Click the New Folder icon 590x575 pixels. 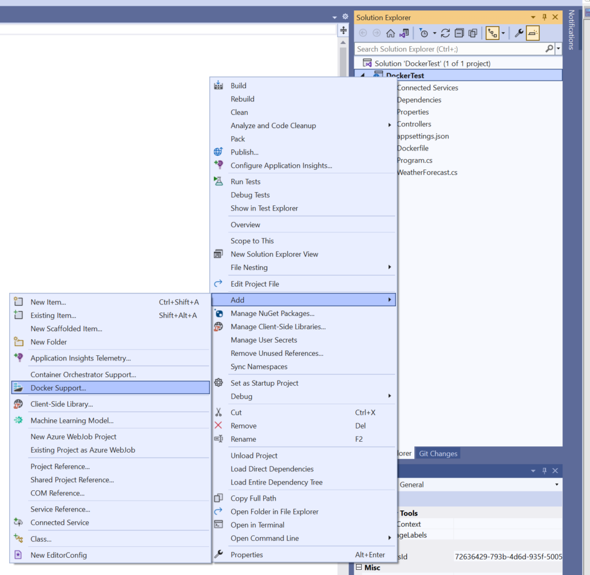coord(18,341)
